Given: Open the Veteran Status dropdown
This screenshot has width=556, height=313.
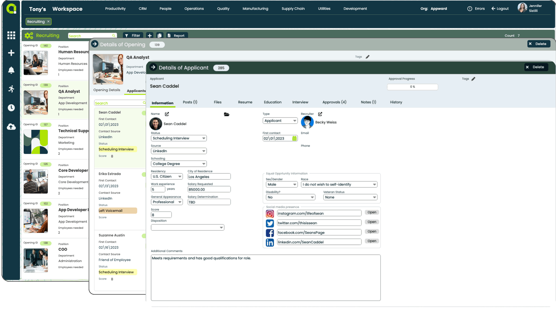Looking at the screenshot, I should tap(350, 197).
